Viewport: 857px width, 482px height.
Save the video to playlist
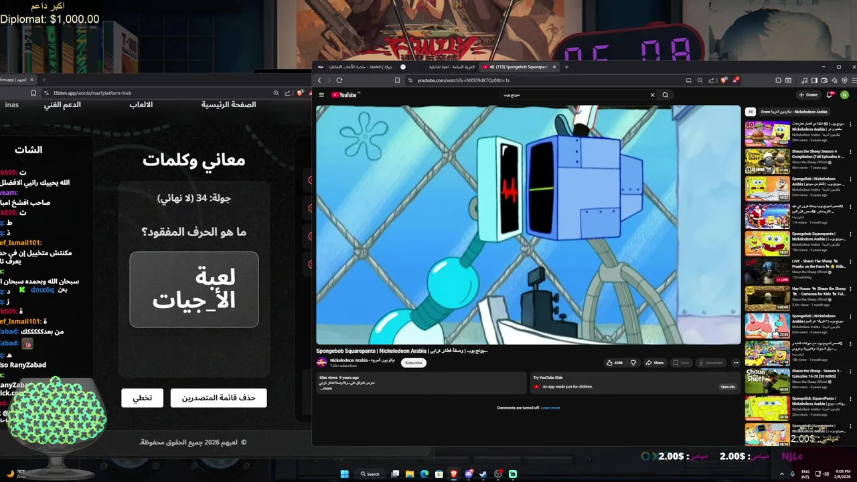click(x=680, y=363)
